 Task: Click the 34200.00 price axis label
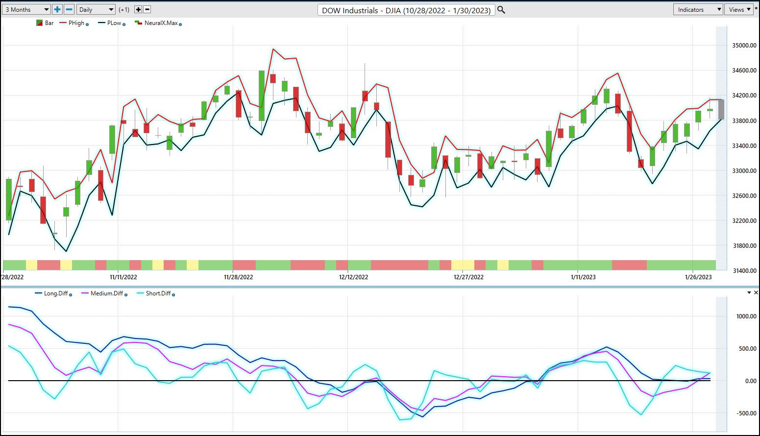tap(744, 96)
